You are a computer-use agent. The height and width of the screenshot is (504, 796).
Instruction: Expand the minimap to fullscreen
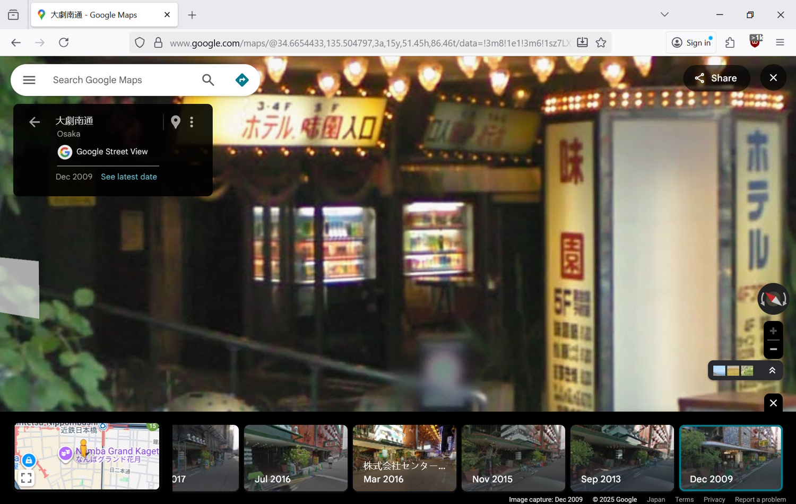(26, 478)
